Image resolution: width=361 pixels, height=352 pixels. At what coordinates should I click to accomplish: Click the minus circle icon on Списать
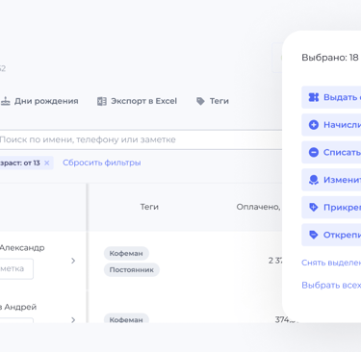[314, 152]
